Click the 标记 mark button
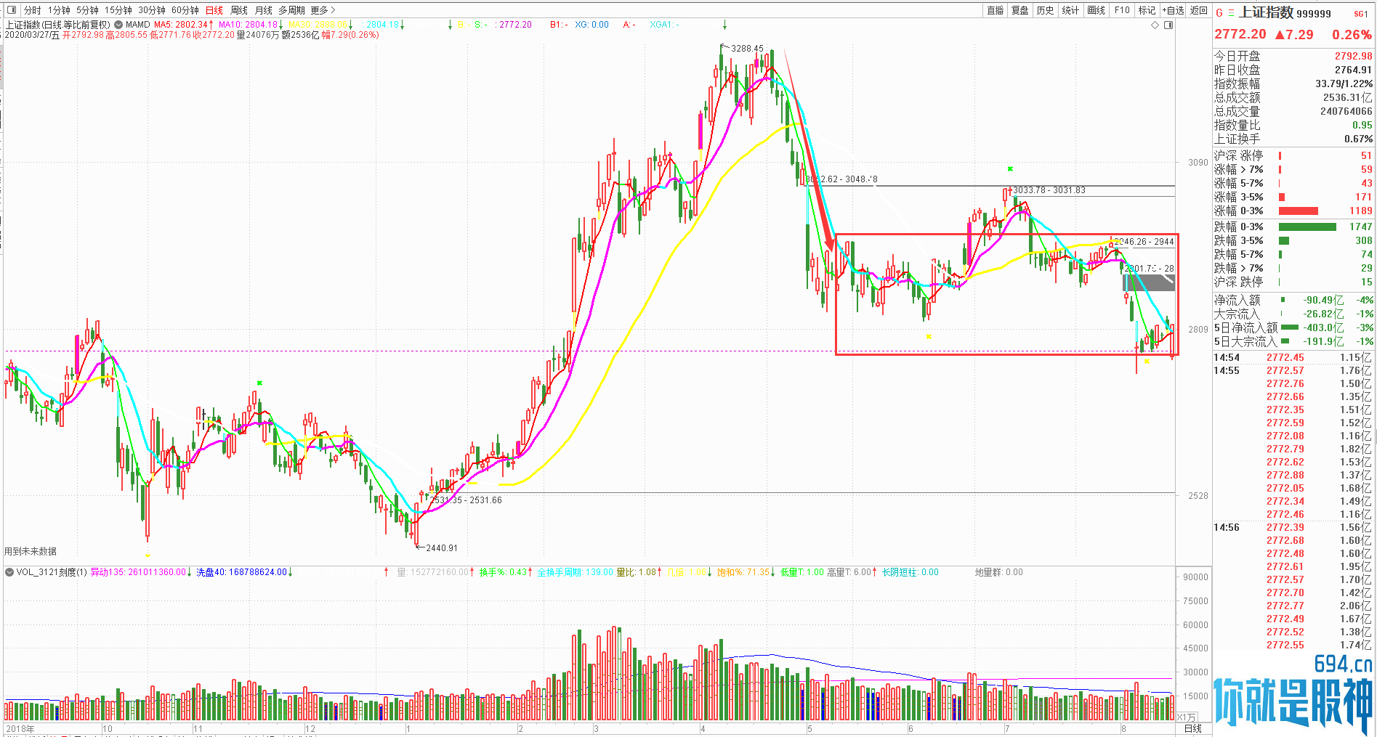This screenshot has height=737, width=1377. (1147, 10)
